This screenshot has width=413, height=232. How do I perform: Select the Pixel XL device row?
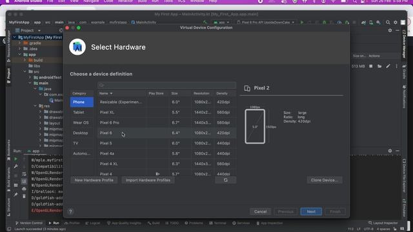(x=166, y=112)
